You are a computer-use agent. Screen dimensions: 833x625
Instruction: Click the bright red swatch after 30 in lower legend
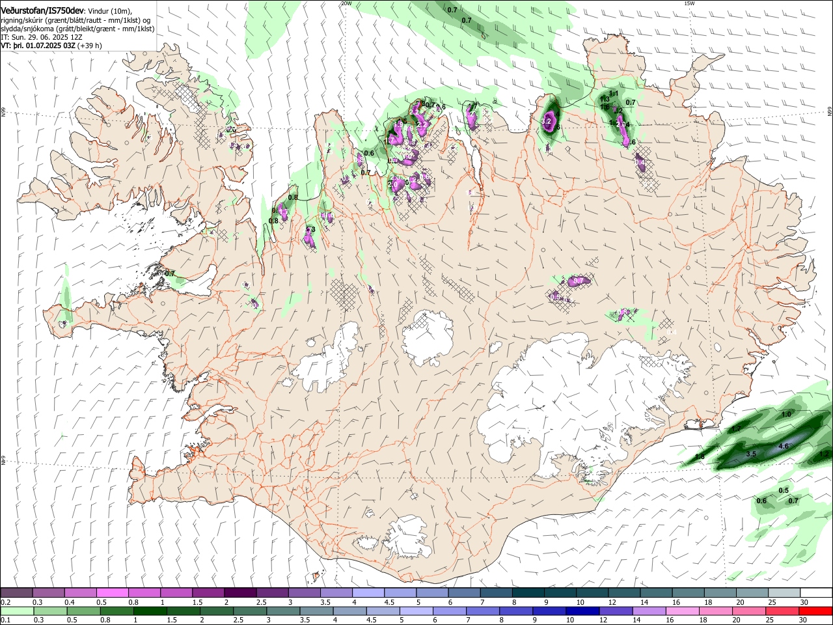(x=815, y=611)
